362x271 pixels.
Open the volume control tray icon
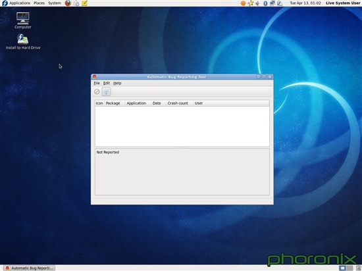pos(258,3)
